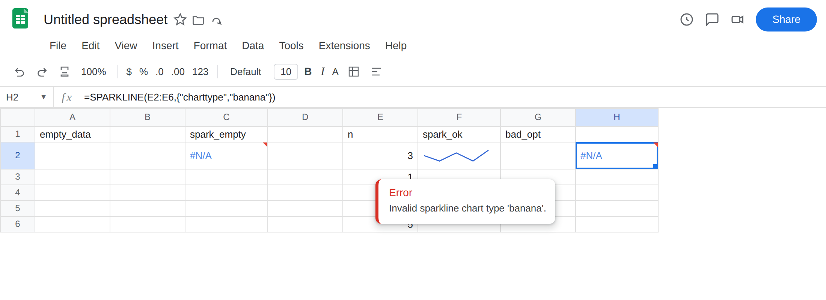
Task: Format as percent with % button
Action: tap(143, 72)
